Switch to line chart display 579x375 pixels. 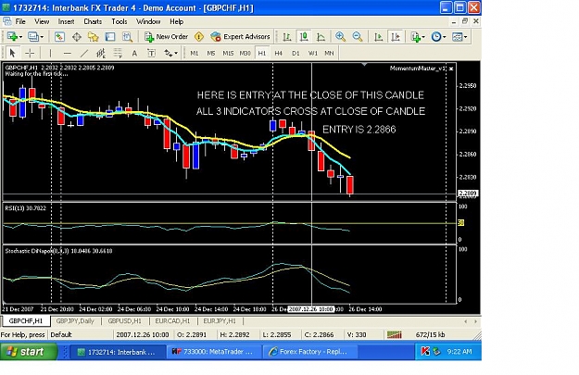[x=321, y=36]
